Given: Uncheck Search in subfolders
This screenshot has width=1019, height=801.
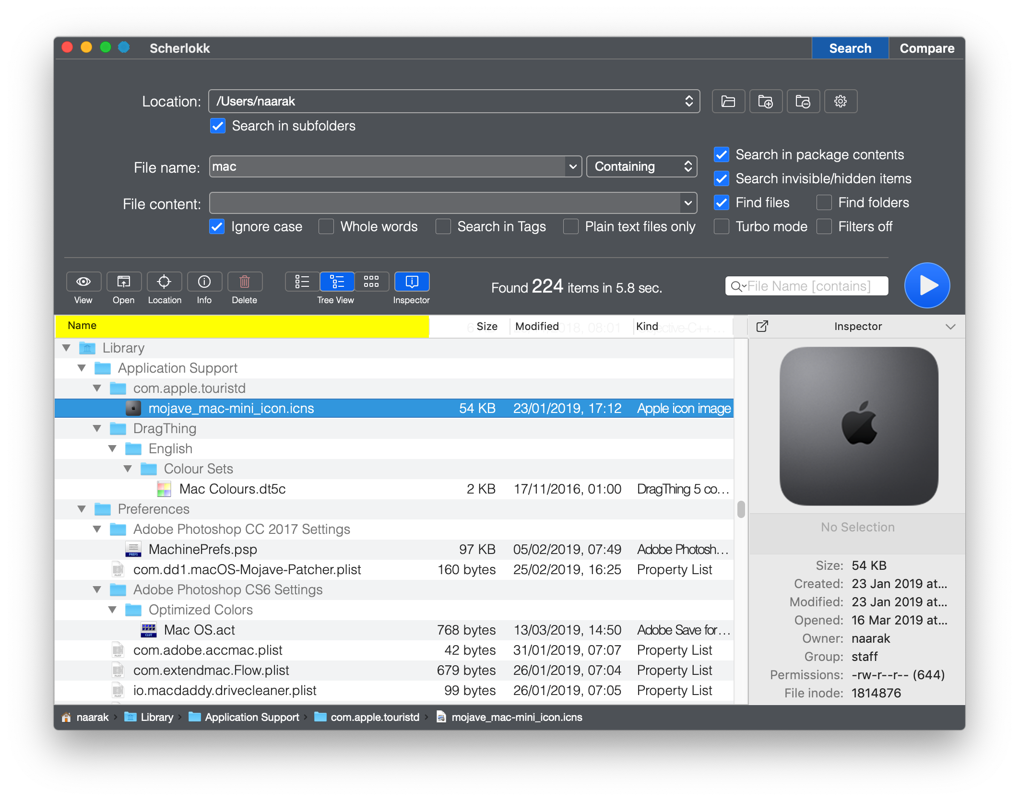Looking at the screenshot, I should pyautogui.click(x=218, y=126).
